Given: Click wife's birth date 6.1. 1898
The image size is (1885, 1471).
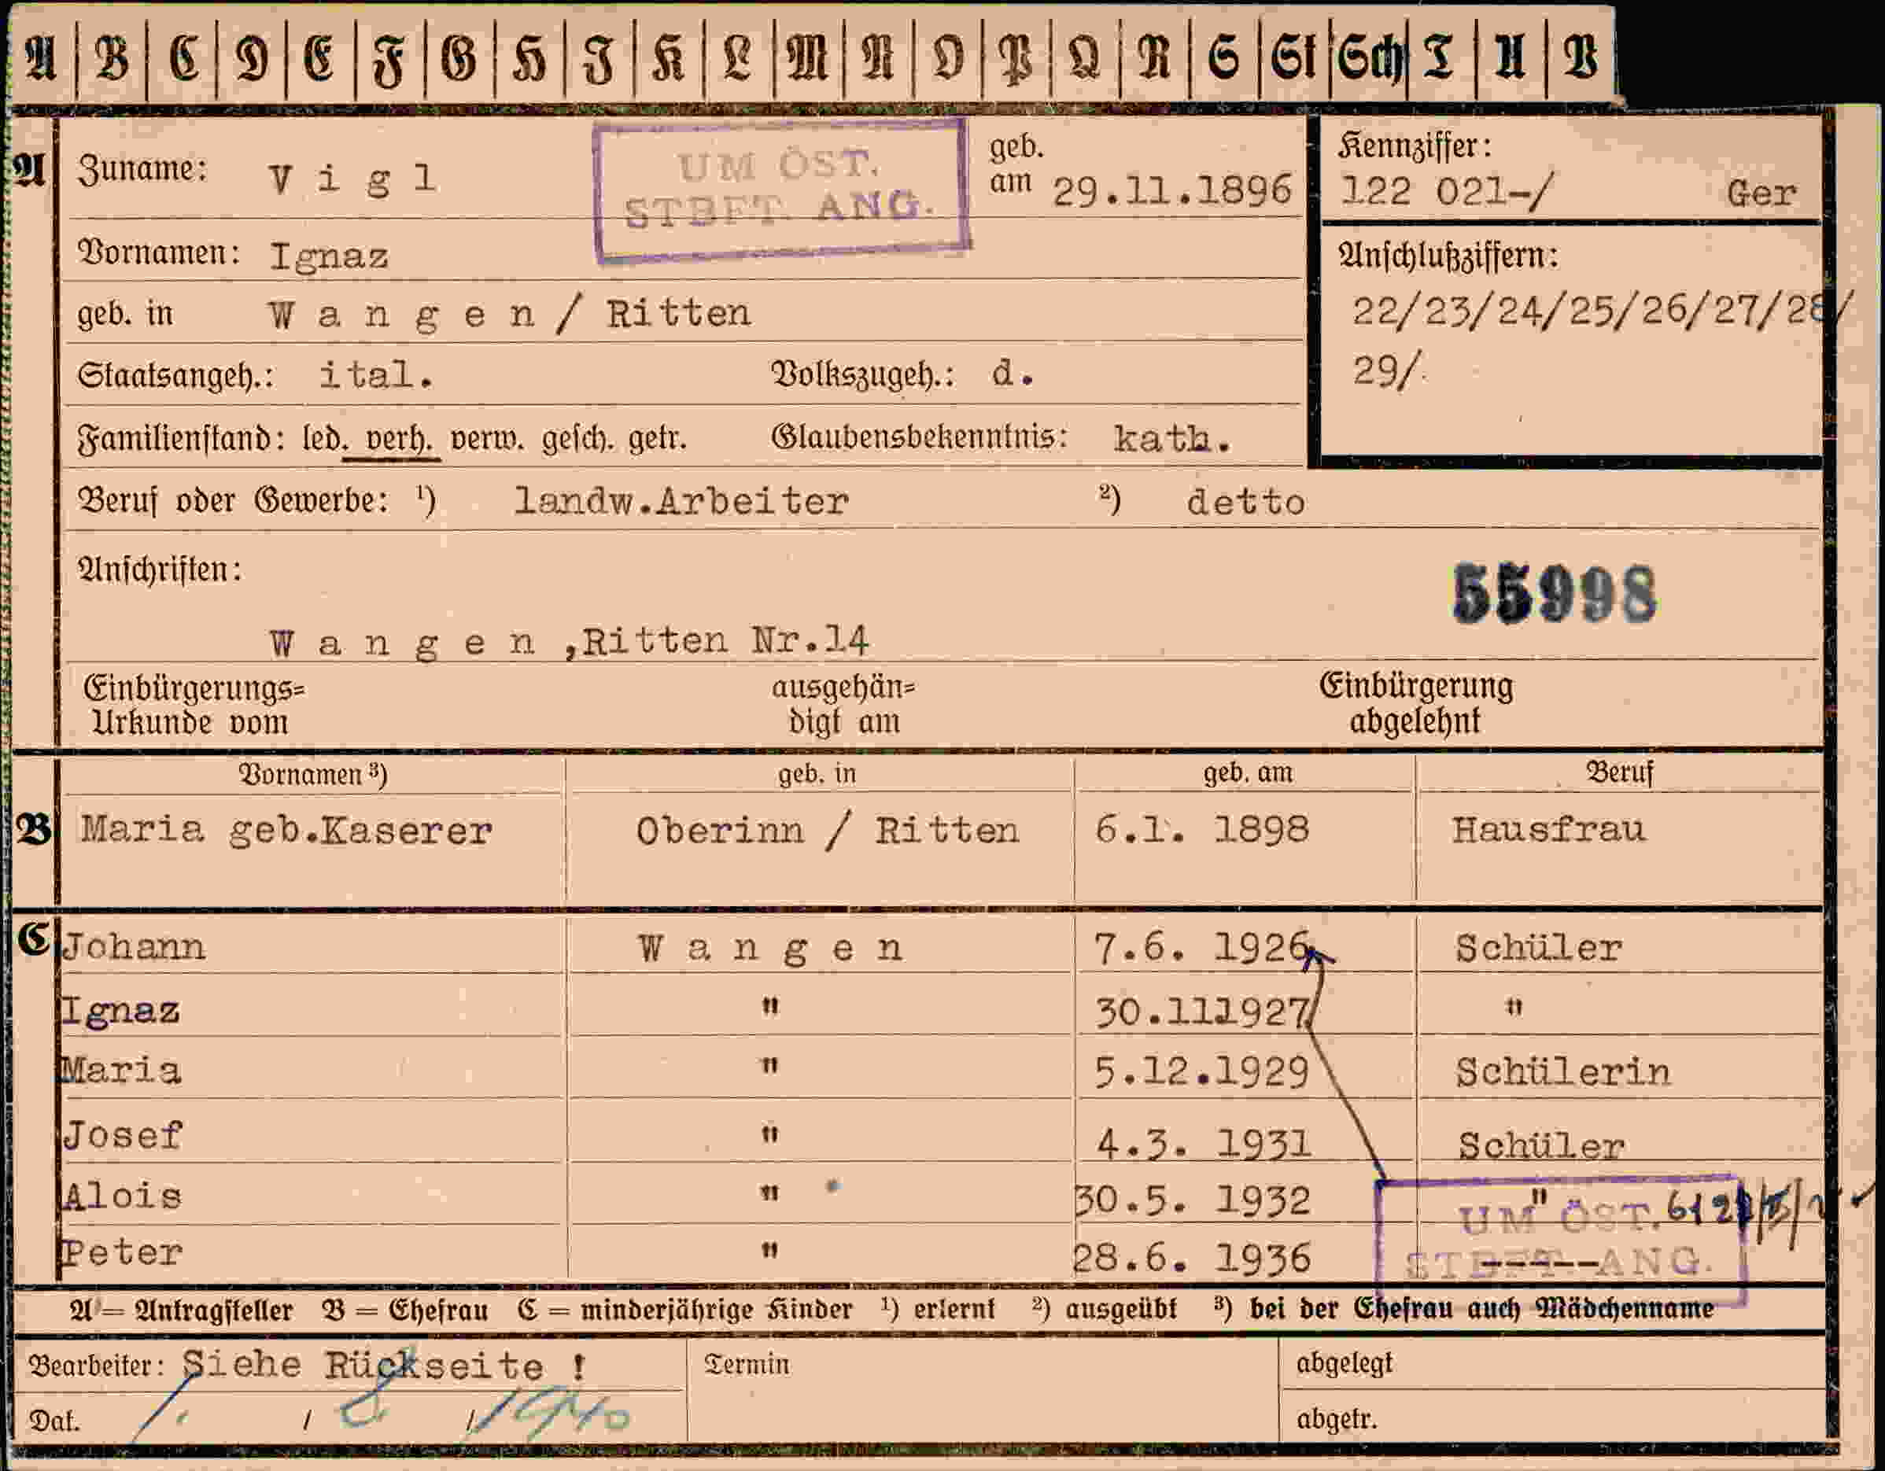Looking at the screenshot, I should click(1201, 830).
